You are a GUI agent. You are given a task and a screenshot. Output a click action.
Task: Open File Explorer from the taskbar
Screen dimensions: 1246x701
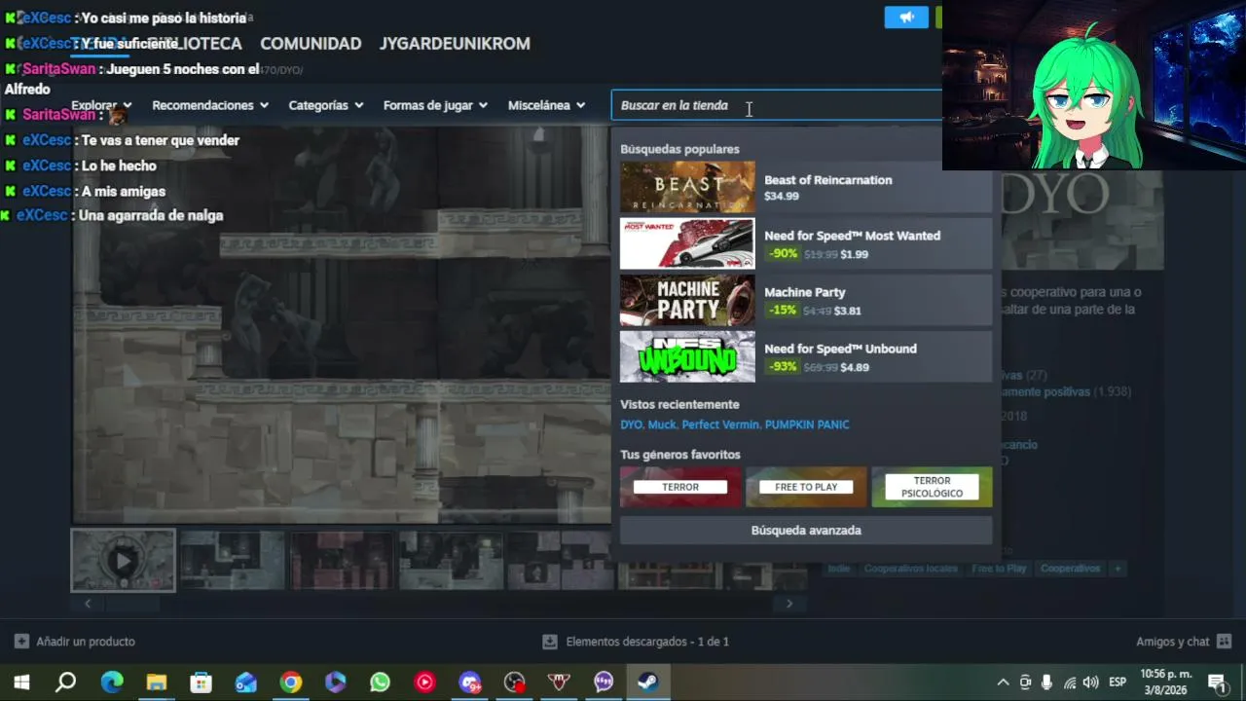157,683
